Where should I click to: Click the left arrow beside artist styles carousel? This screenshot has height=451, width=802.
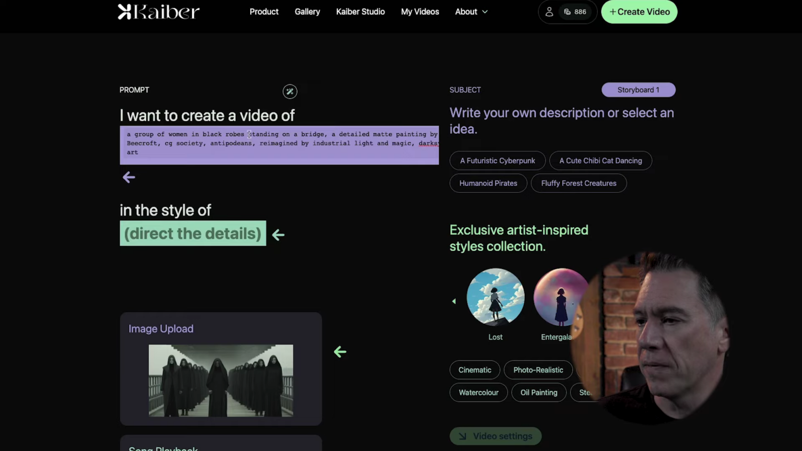[454, 301]
